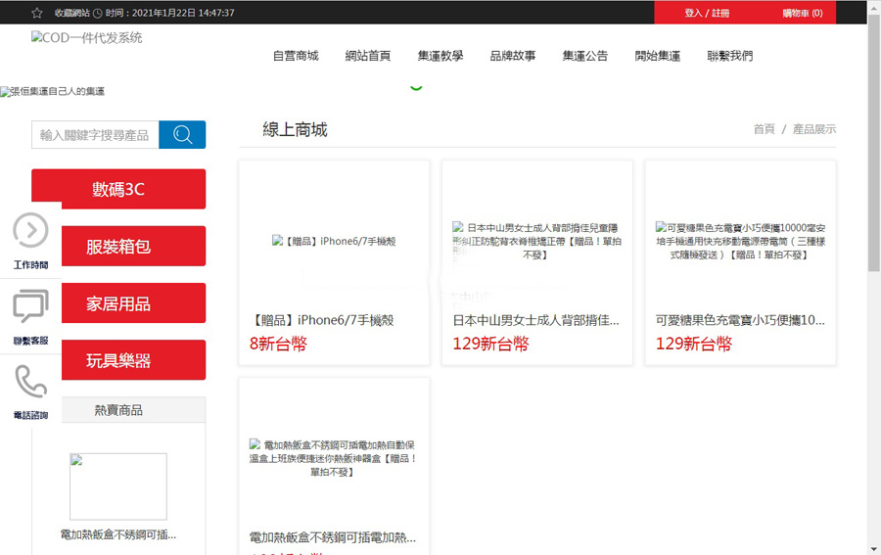
Task: Open the 自营商城 menu item
Action: [296, 56]
